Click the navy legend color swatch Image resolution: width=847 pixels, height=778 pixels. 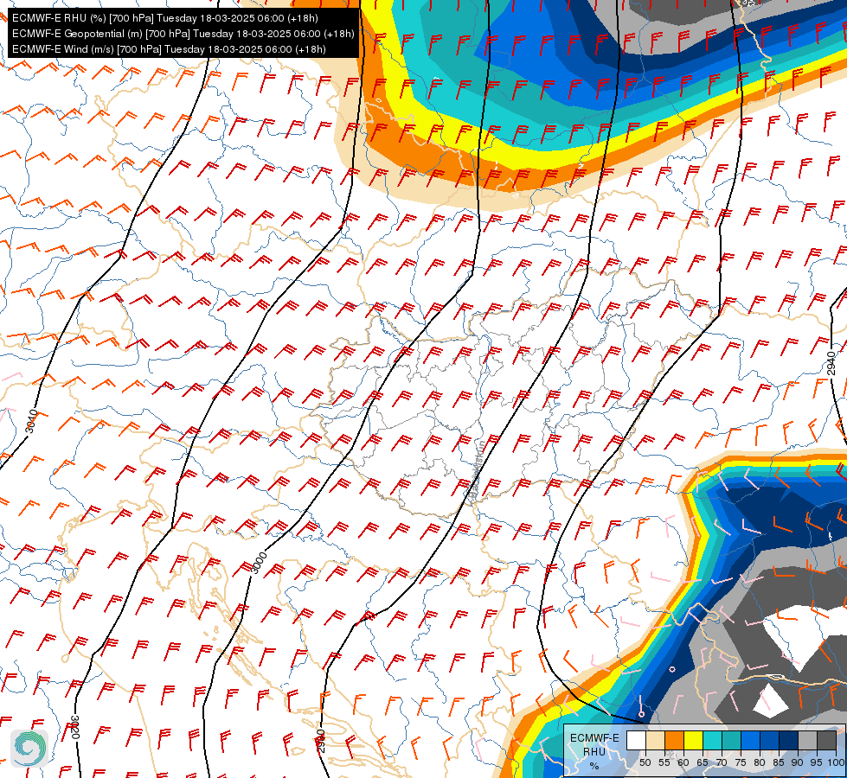click(788, 740)
